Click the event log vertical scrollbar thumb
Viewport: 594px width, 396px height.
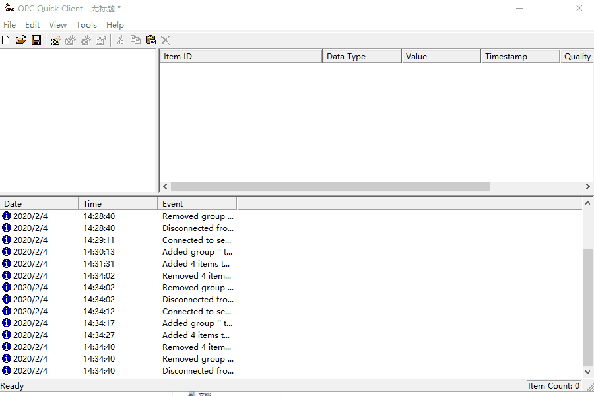point(587,308)
